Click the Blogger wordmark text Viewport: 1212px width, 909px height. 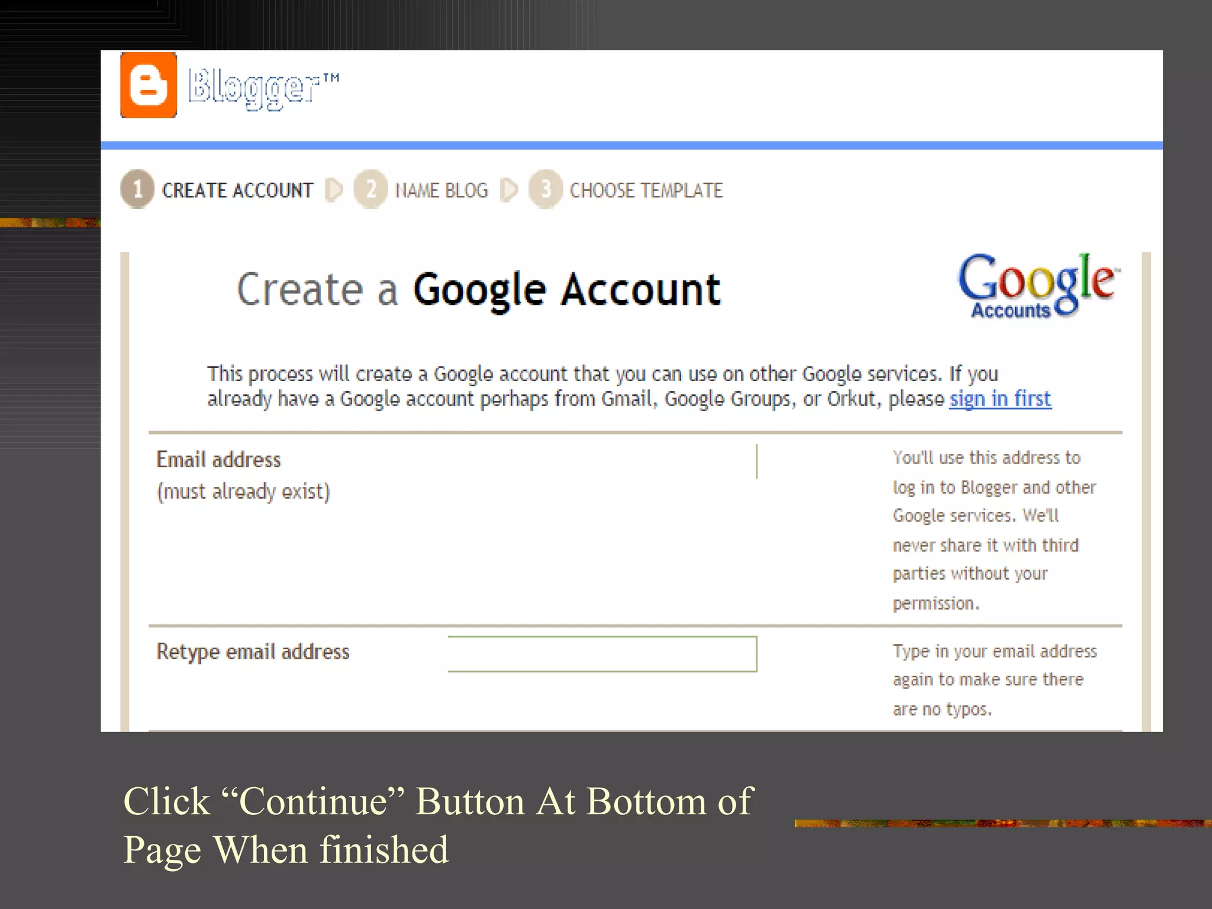tap(263, 88)
